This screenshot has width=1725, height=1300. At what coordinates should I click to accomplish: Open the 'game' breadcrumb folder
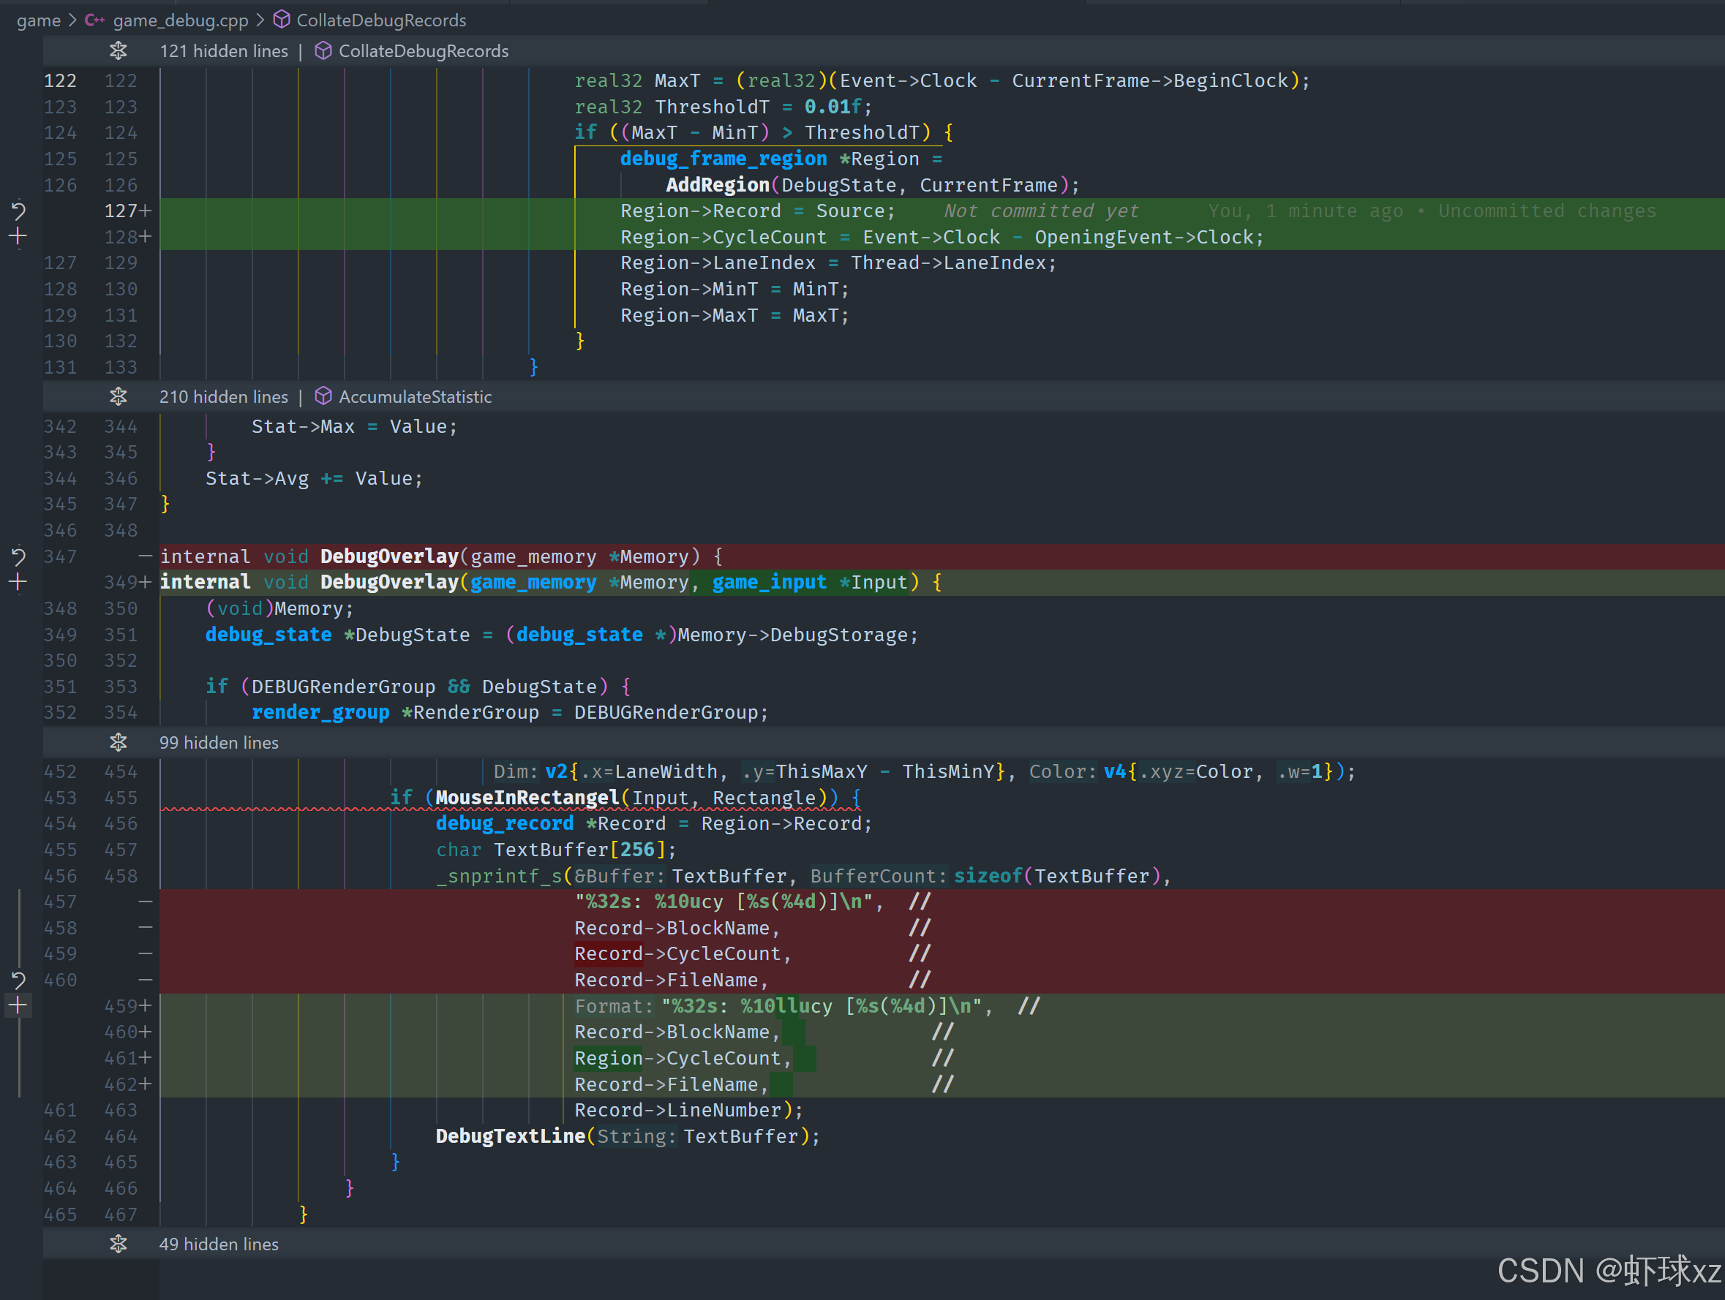[x=38, y=20]
